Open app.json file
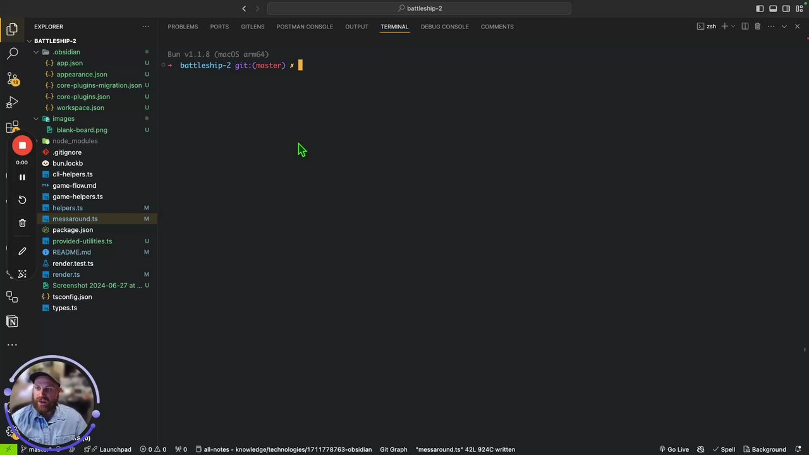 pyautogui.click(x=70, y=63)
